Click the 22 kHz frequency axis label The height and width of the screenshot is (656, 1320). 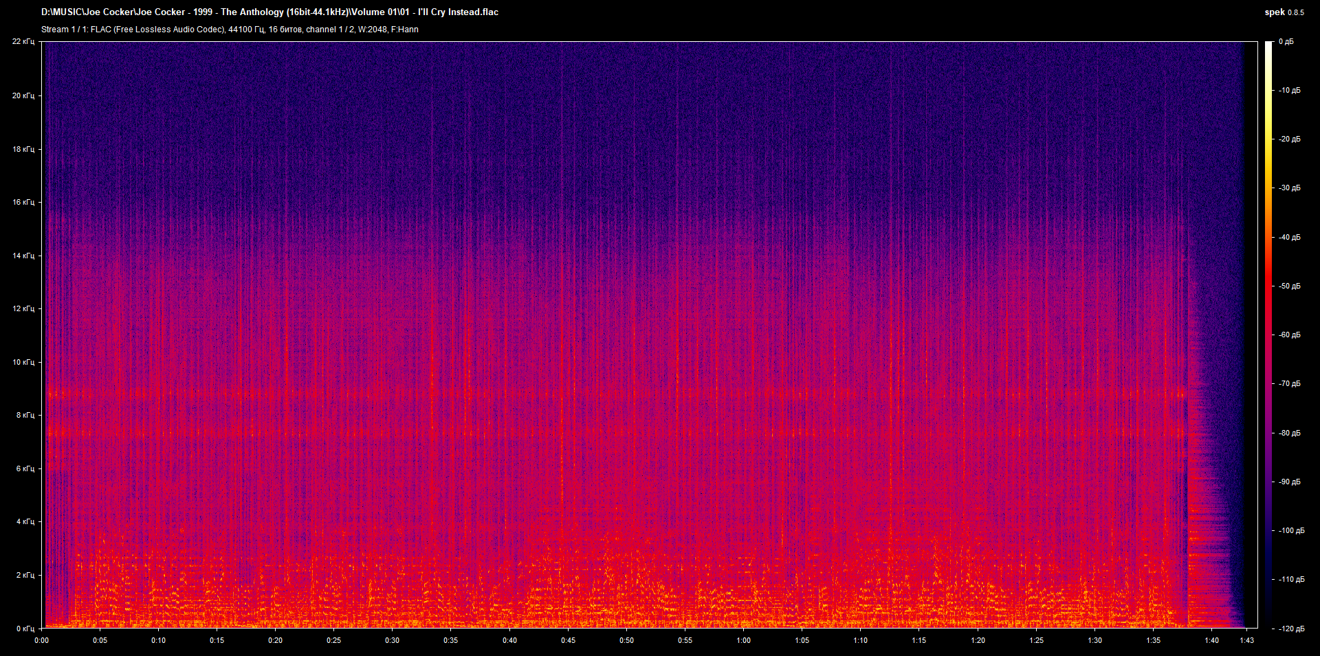point(23,41)
